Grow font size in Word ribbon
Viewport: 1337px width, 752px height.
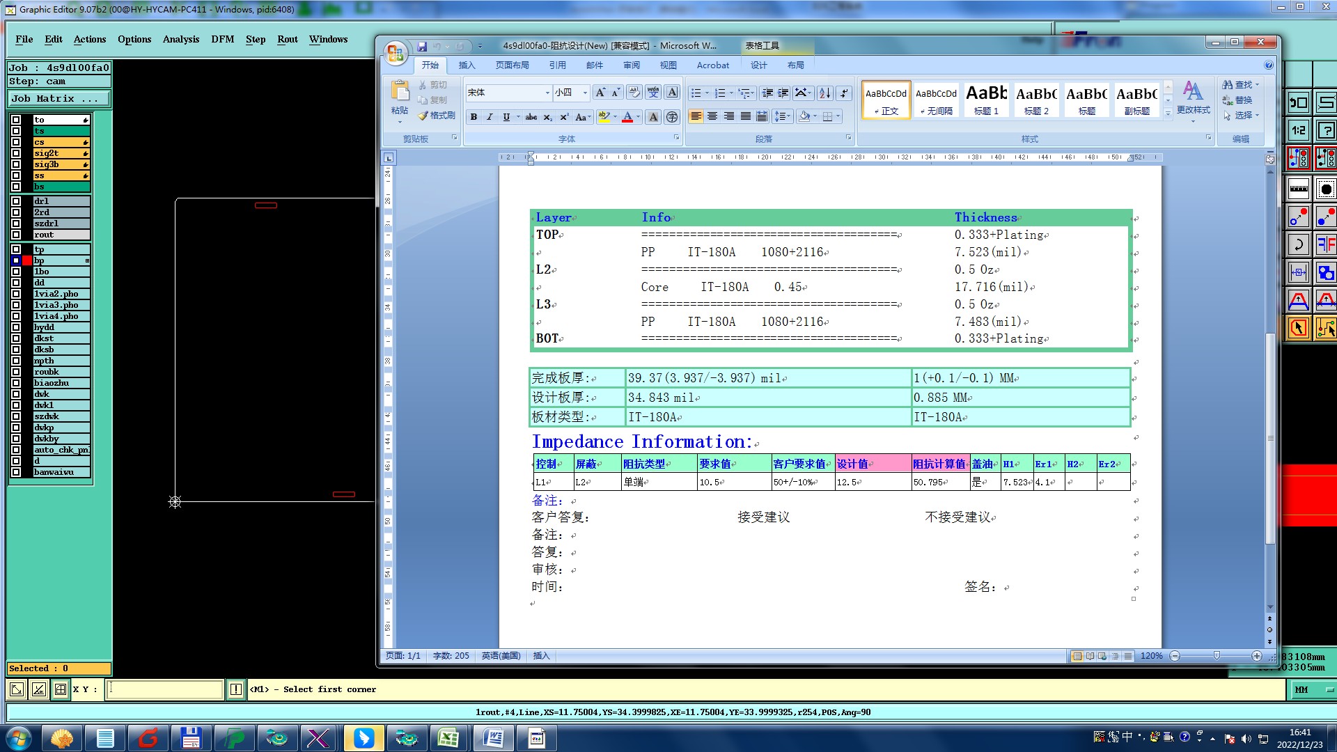600,93
